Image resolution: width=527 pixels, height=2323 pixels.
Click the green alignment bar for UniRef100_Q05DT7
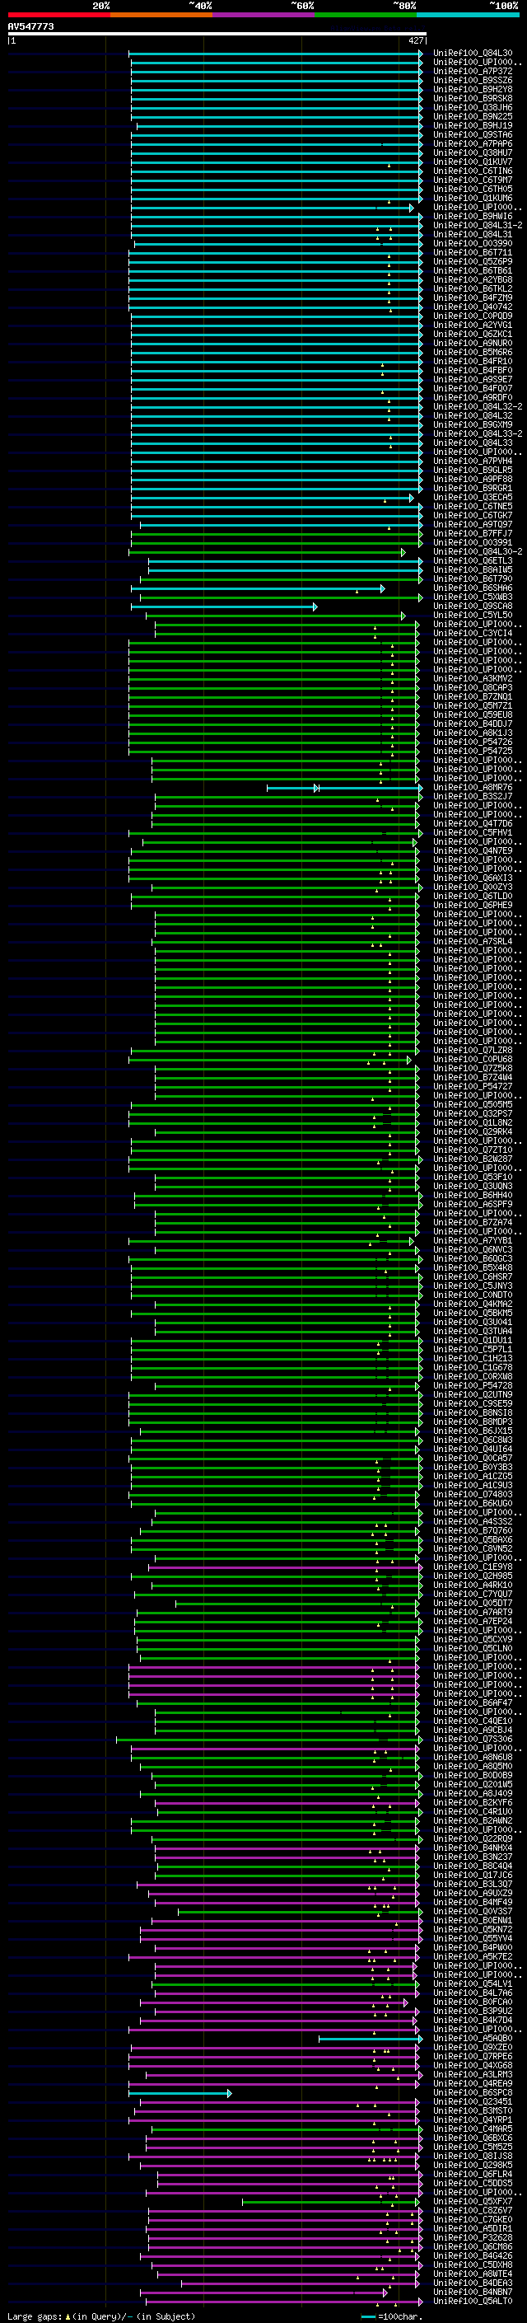coord(299,1604)
